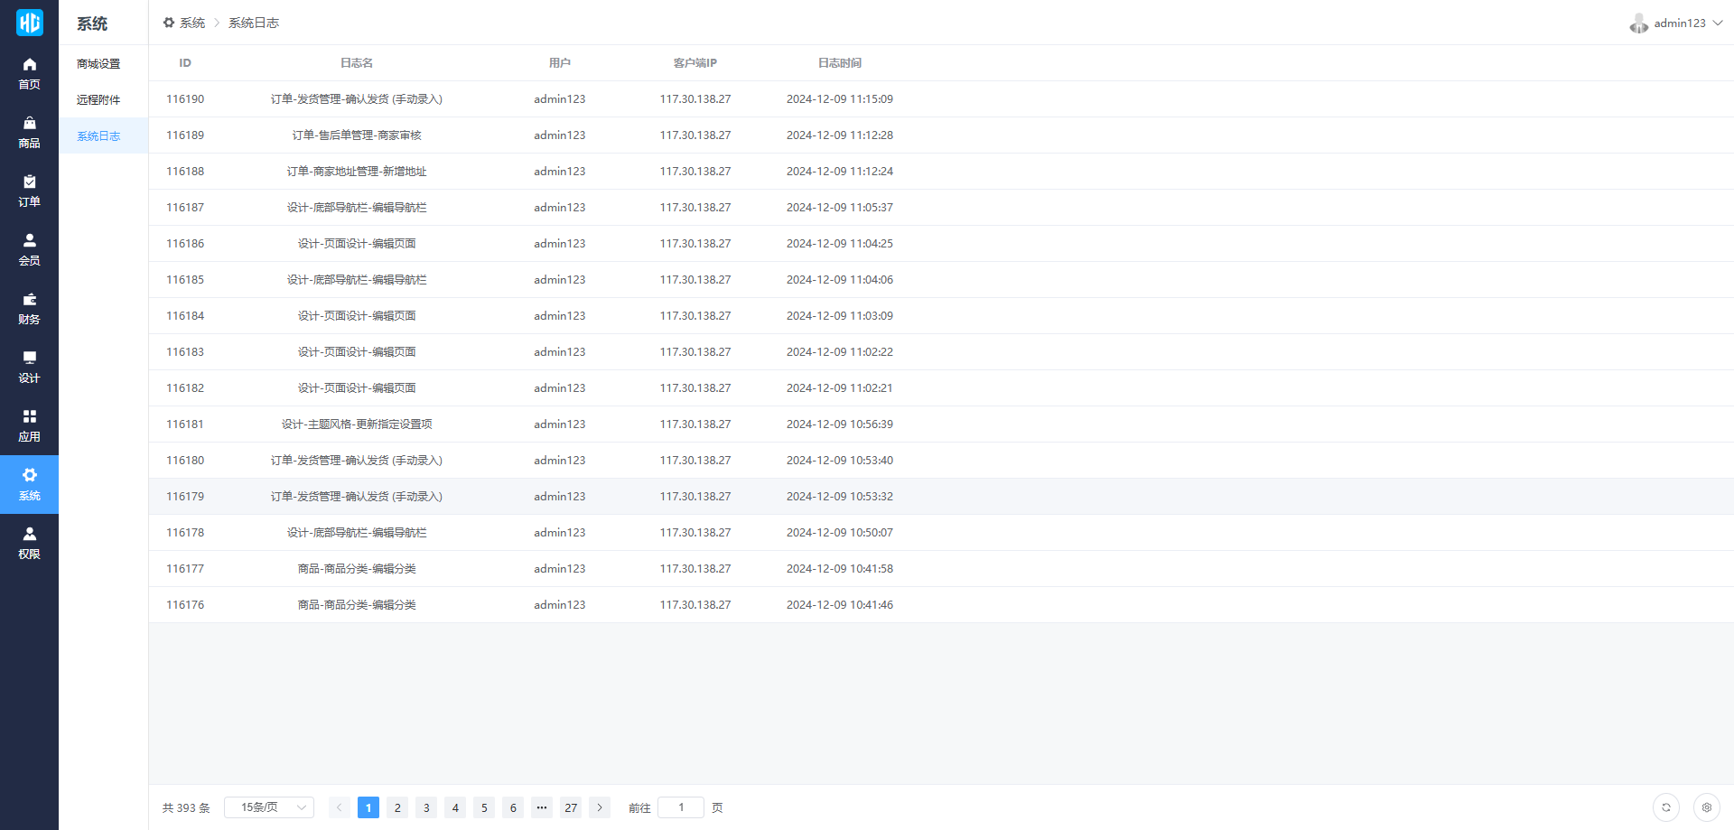The height and width of the screenshot is (830, 1734).
Task: Click the next page arrow
Action: pyautogui.click(x=600, y=807)
